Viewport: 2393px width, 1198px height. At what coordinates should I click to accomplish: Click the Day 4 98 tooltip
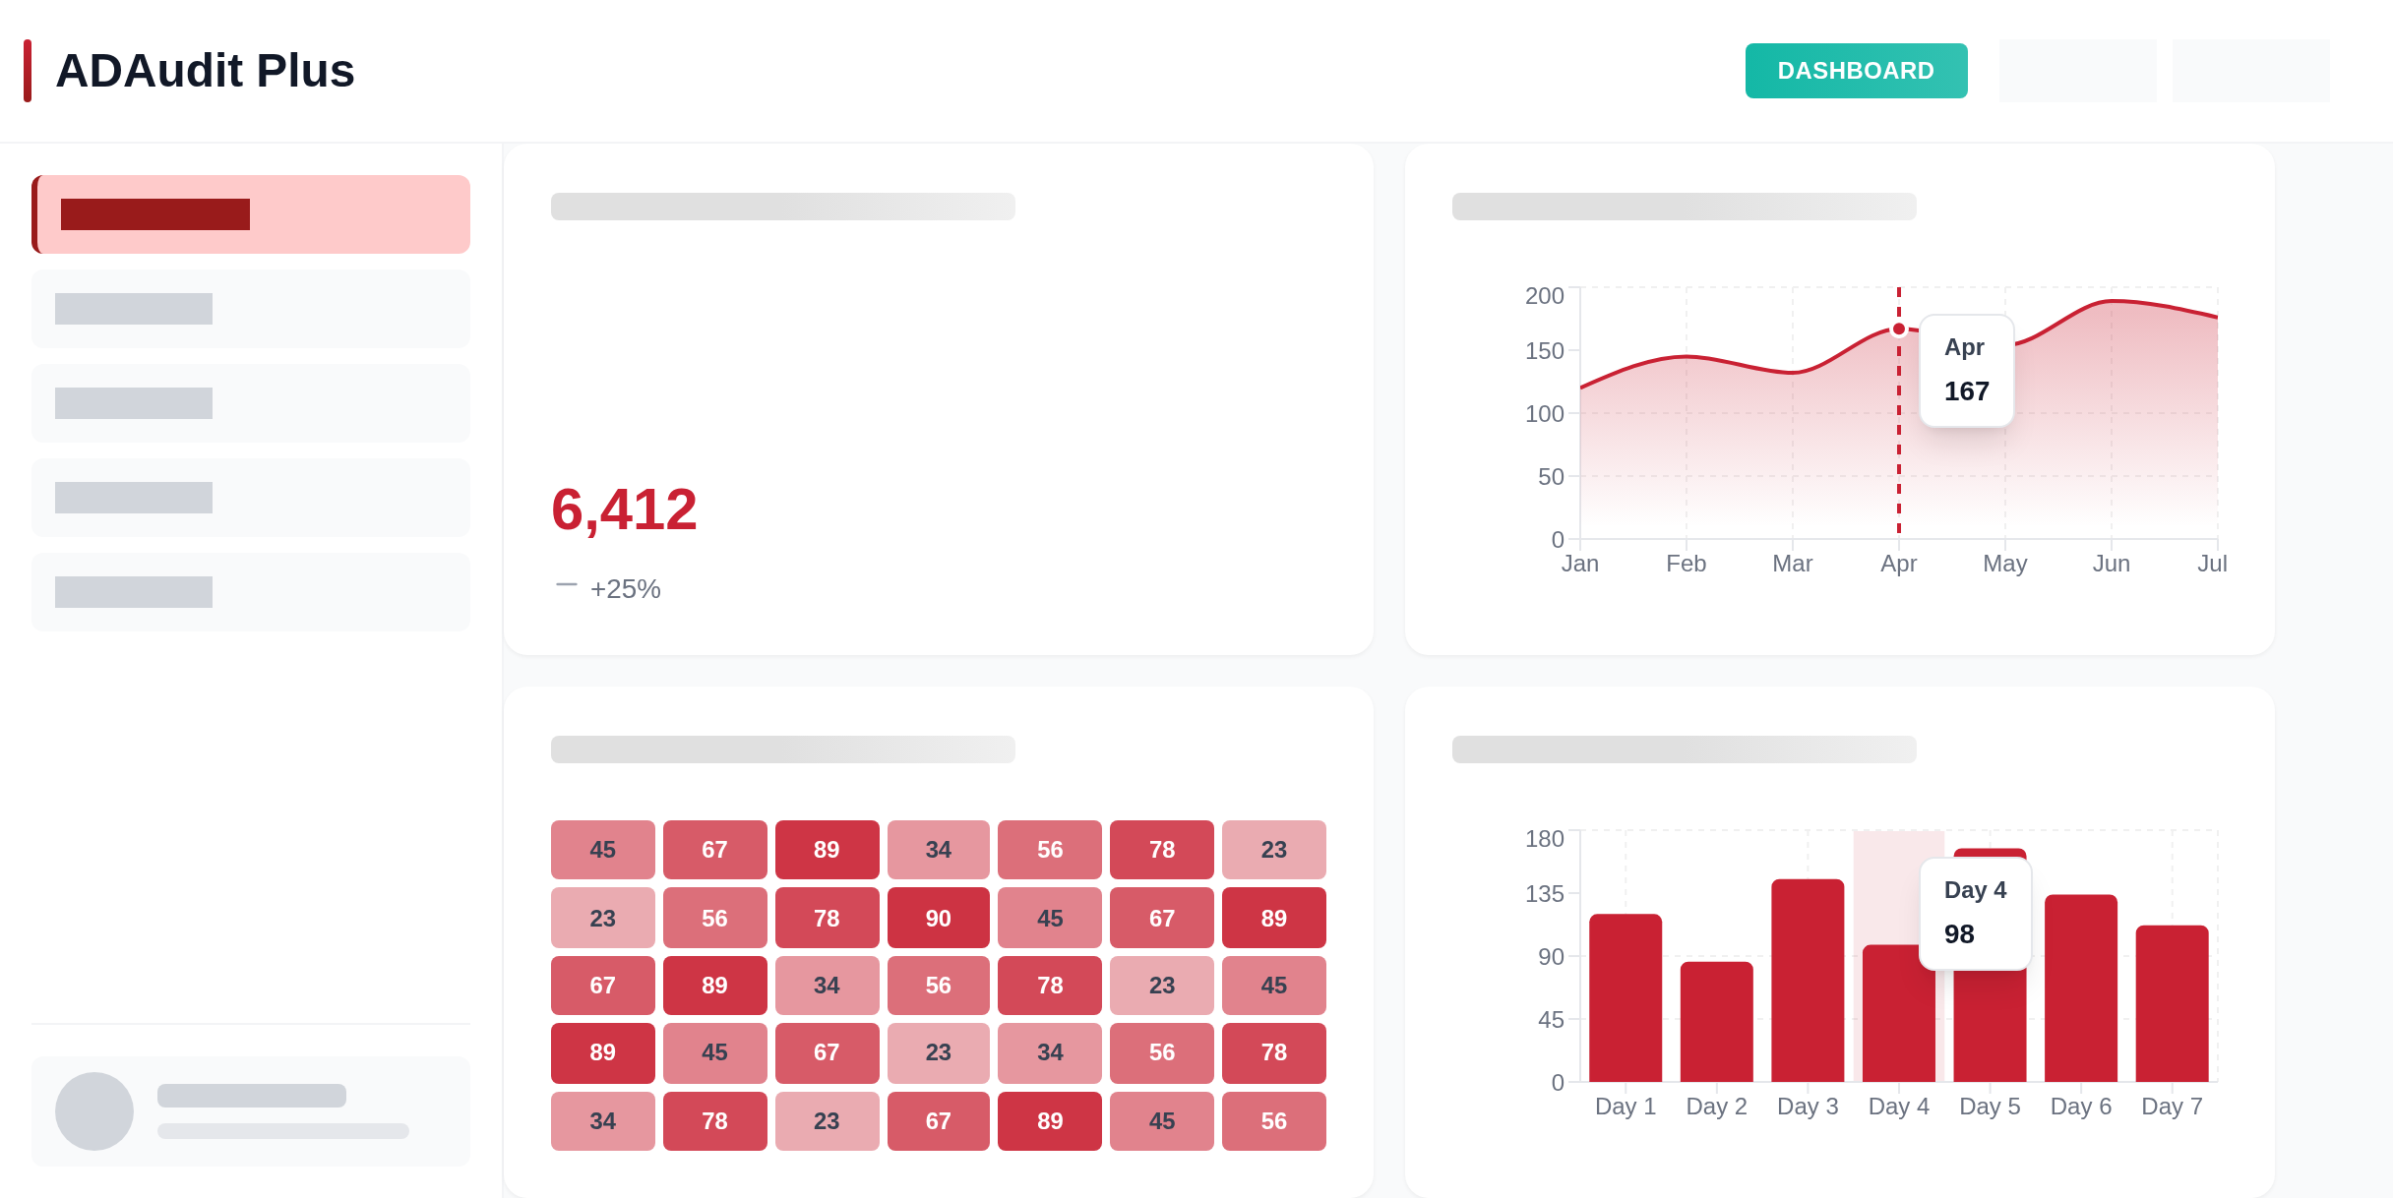[1974, 913]
